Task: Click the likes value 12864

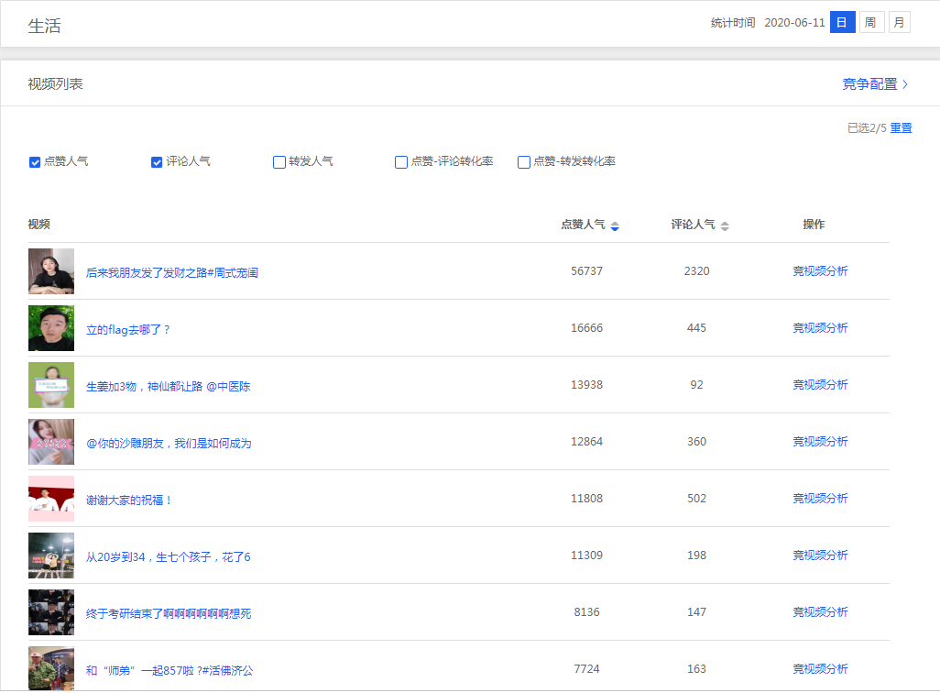Action: 587,442
